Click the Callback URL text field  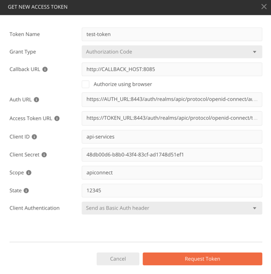172,70
